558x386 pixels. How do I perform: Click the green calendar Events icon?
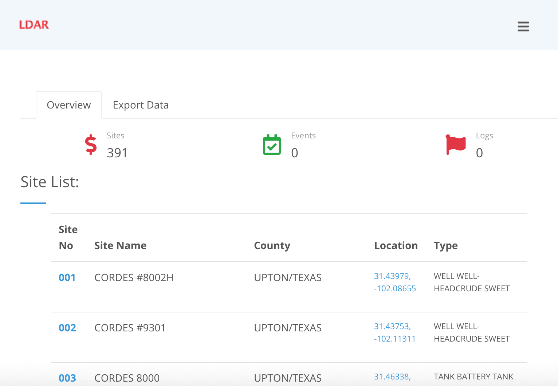click(272, 145)
